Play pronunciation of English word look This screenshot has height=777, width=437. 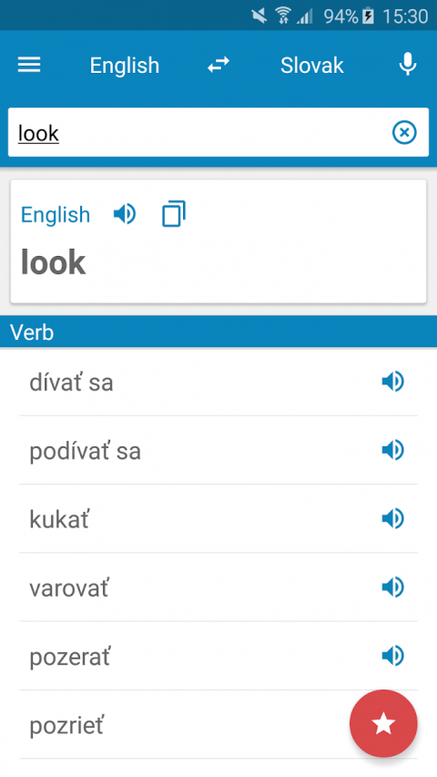[x=125, y=214]
